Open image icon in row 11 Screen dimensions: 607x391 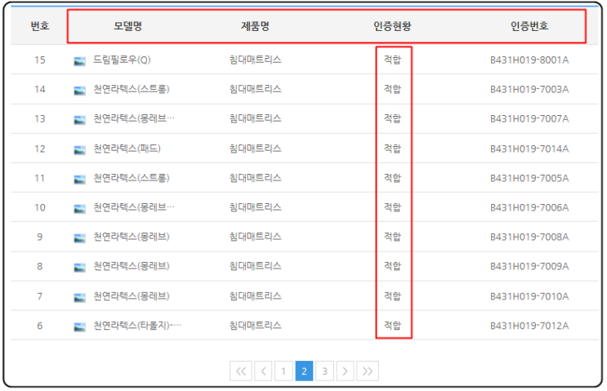pos(79,180)
